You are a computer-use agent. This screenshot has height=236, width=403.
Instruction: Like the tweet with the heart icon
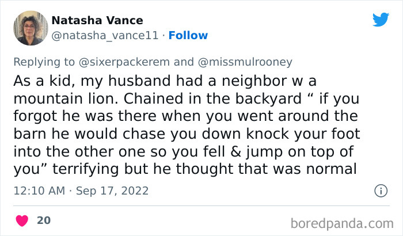click(x=21, y=220)
